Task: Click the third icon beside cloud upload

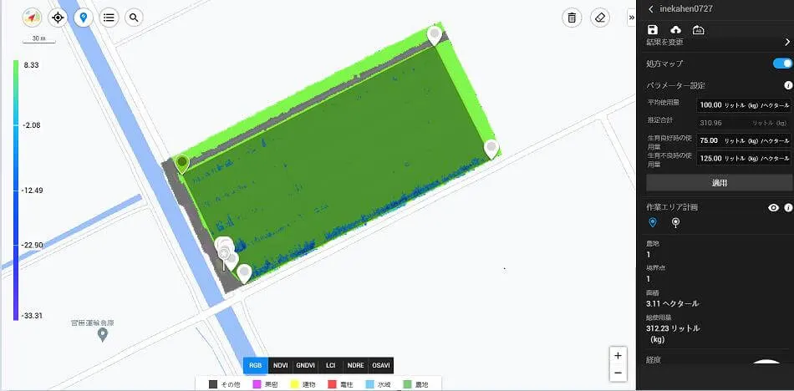Action: tap(698, 30)
